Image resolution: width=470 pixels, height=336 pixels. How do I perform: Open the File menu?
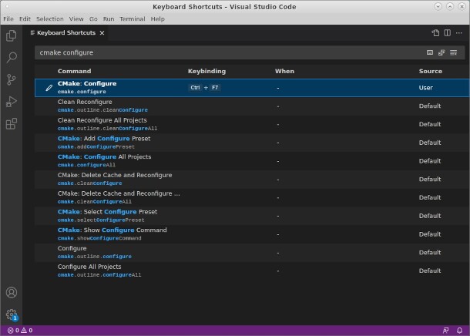8,19
